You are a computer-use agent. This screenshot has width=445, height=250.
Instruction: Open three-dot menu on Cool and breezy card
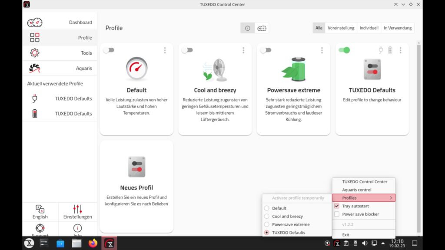[243, 50]
